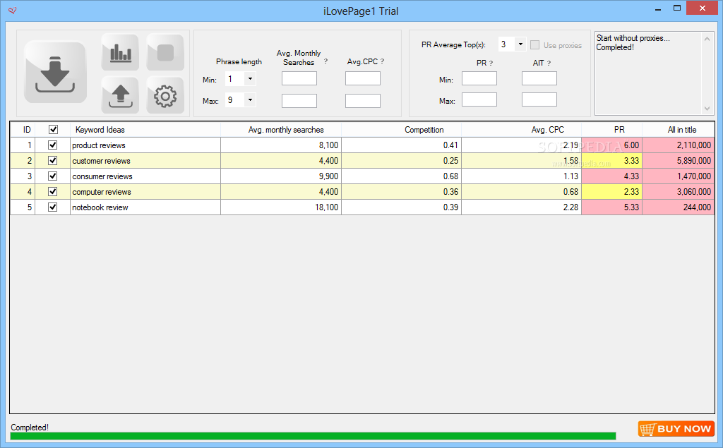Click the upload export arrow icon
This screenshot has height=448, width=723.
[x=120, y=95]
